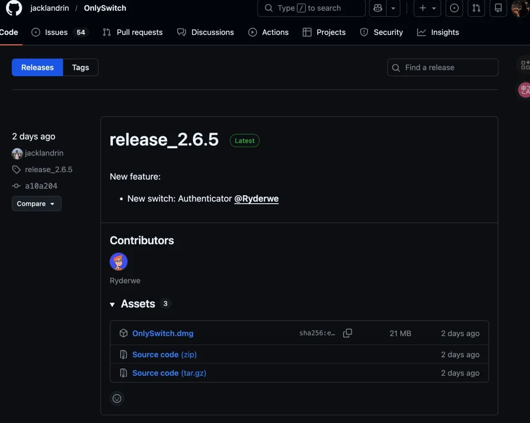Add a reaction with the smiley button
This screenshot has width=530, height=423.
(117, 398)
